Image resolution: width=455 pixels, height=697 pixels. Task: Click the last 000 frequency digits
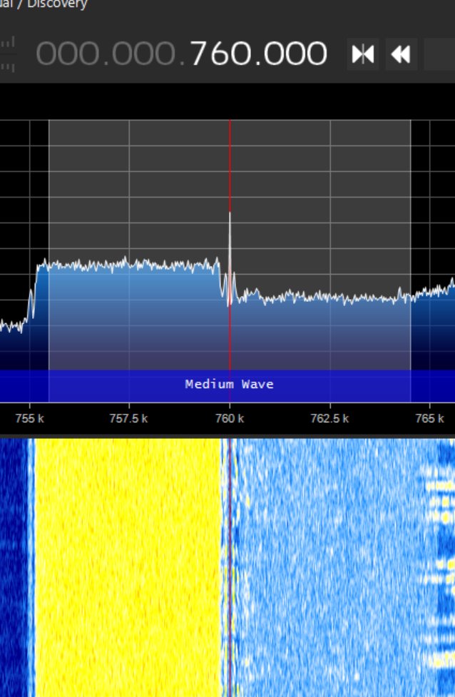pos(295,54)
